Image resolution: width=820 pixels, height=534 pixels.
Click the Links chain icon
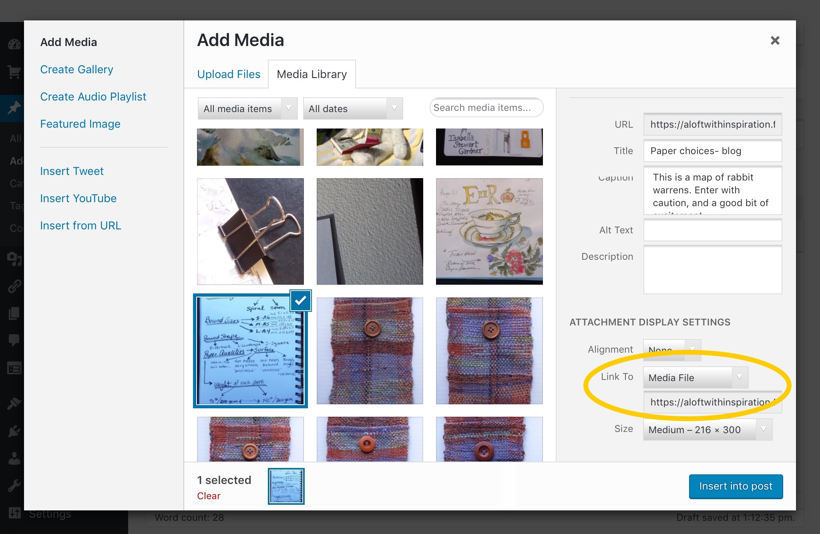pos(14,286)
